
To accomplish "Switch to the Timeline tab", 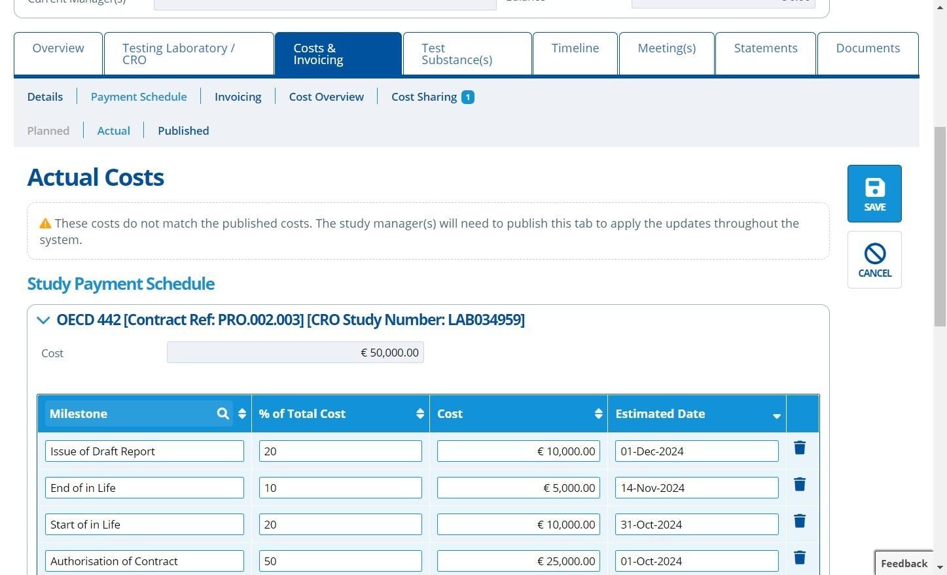I will [575, 48].
